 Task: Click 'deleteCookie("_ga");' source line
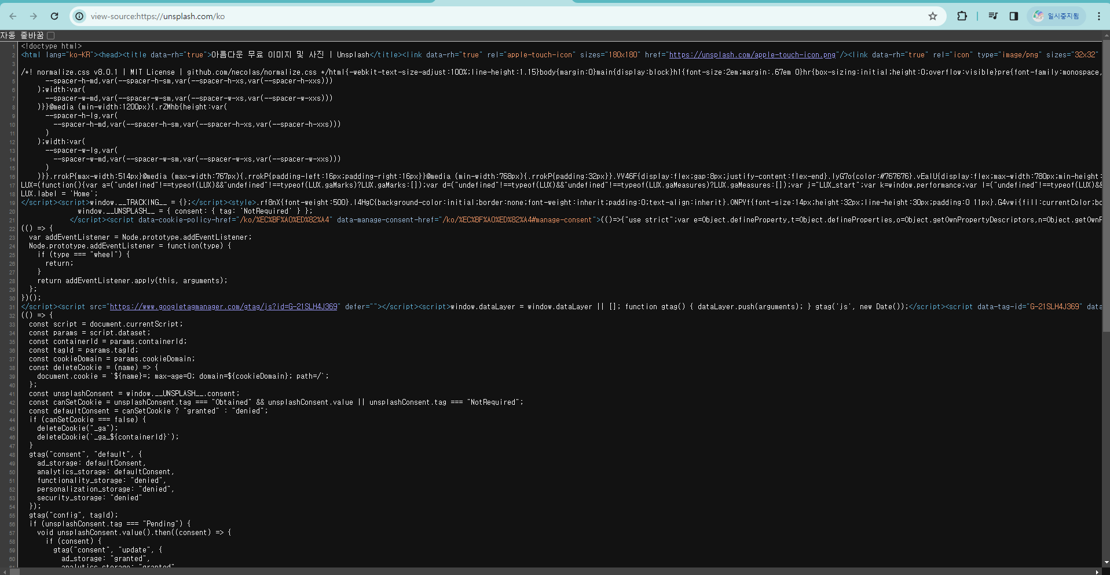[x=78, y=428]
